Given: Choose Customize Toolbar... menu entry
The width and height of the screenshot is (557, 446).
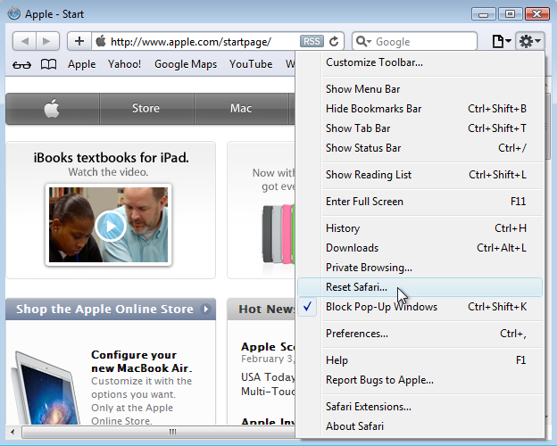Looking at the screenshot, I should point(420,62).
